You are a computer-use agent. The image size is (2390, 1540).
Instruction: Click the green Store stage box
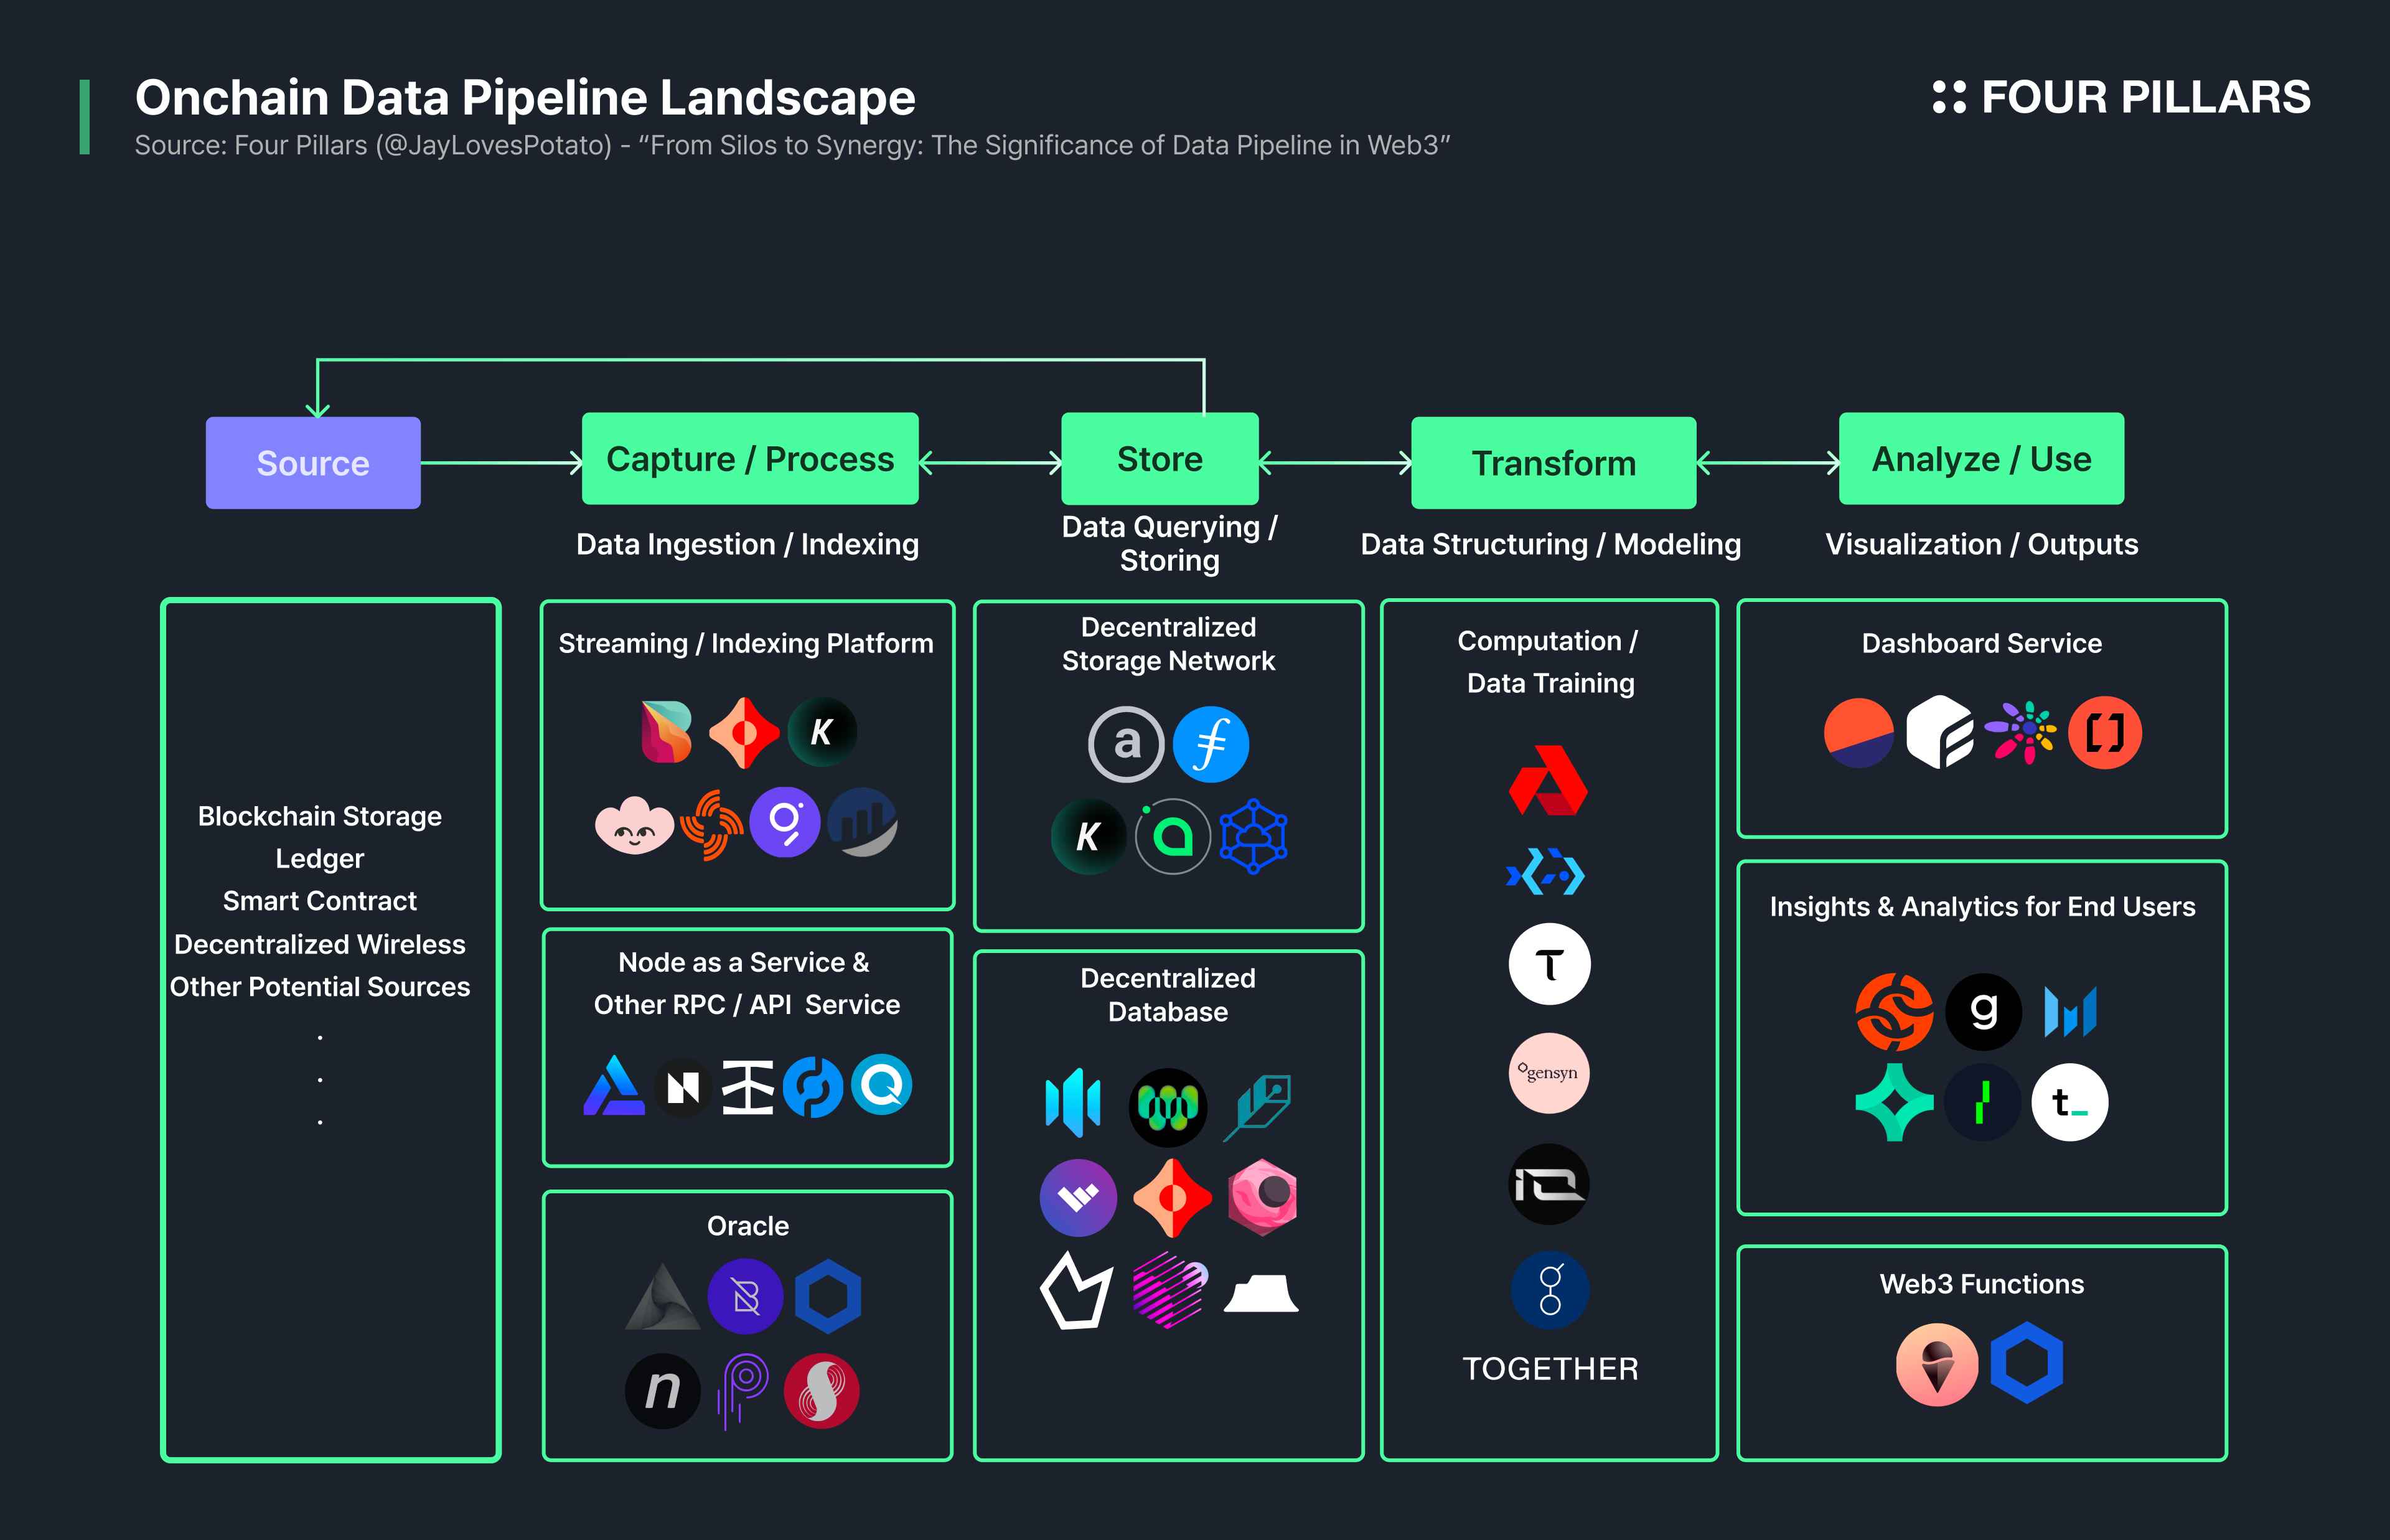coord(1160,459)
